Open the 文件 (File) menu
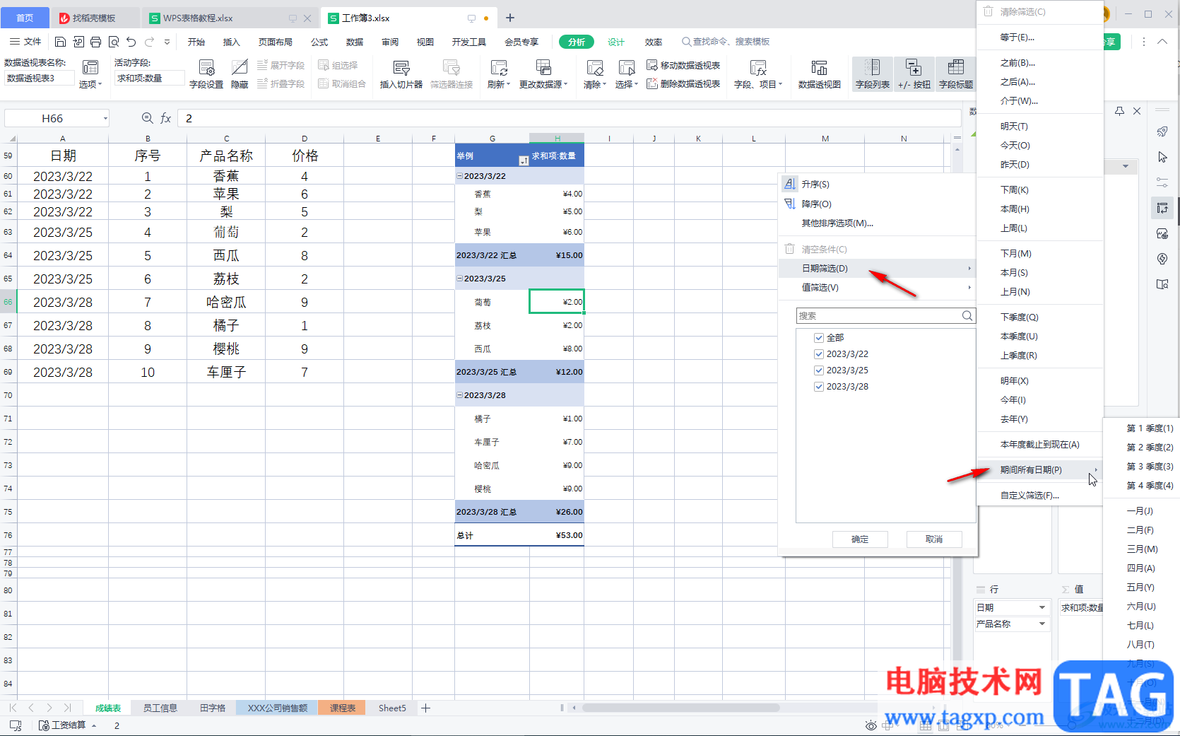This screenshot has width=1180, height=736. coord(26,42)
